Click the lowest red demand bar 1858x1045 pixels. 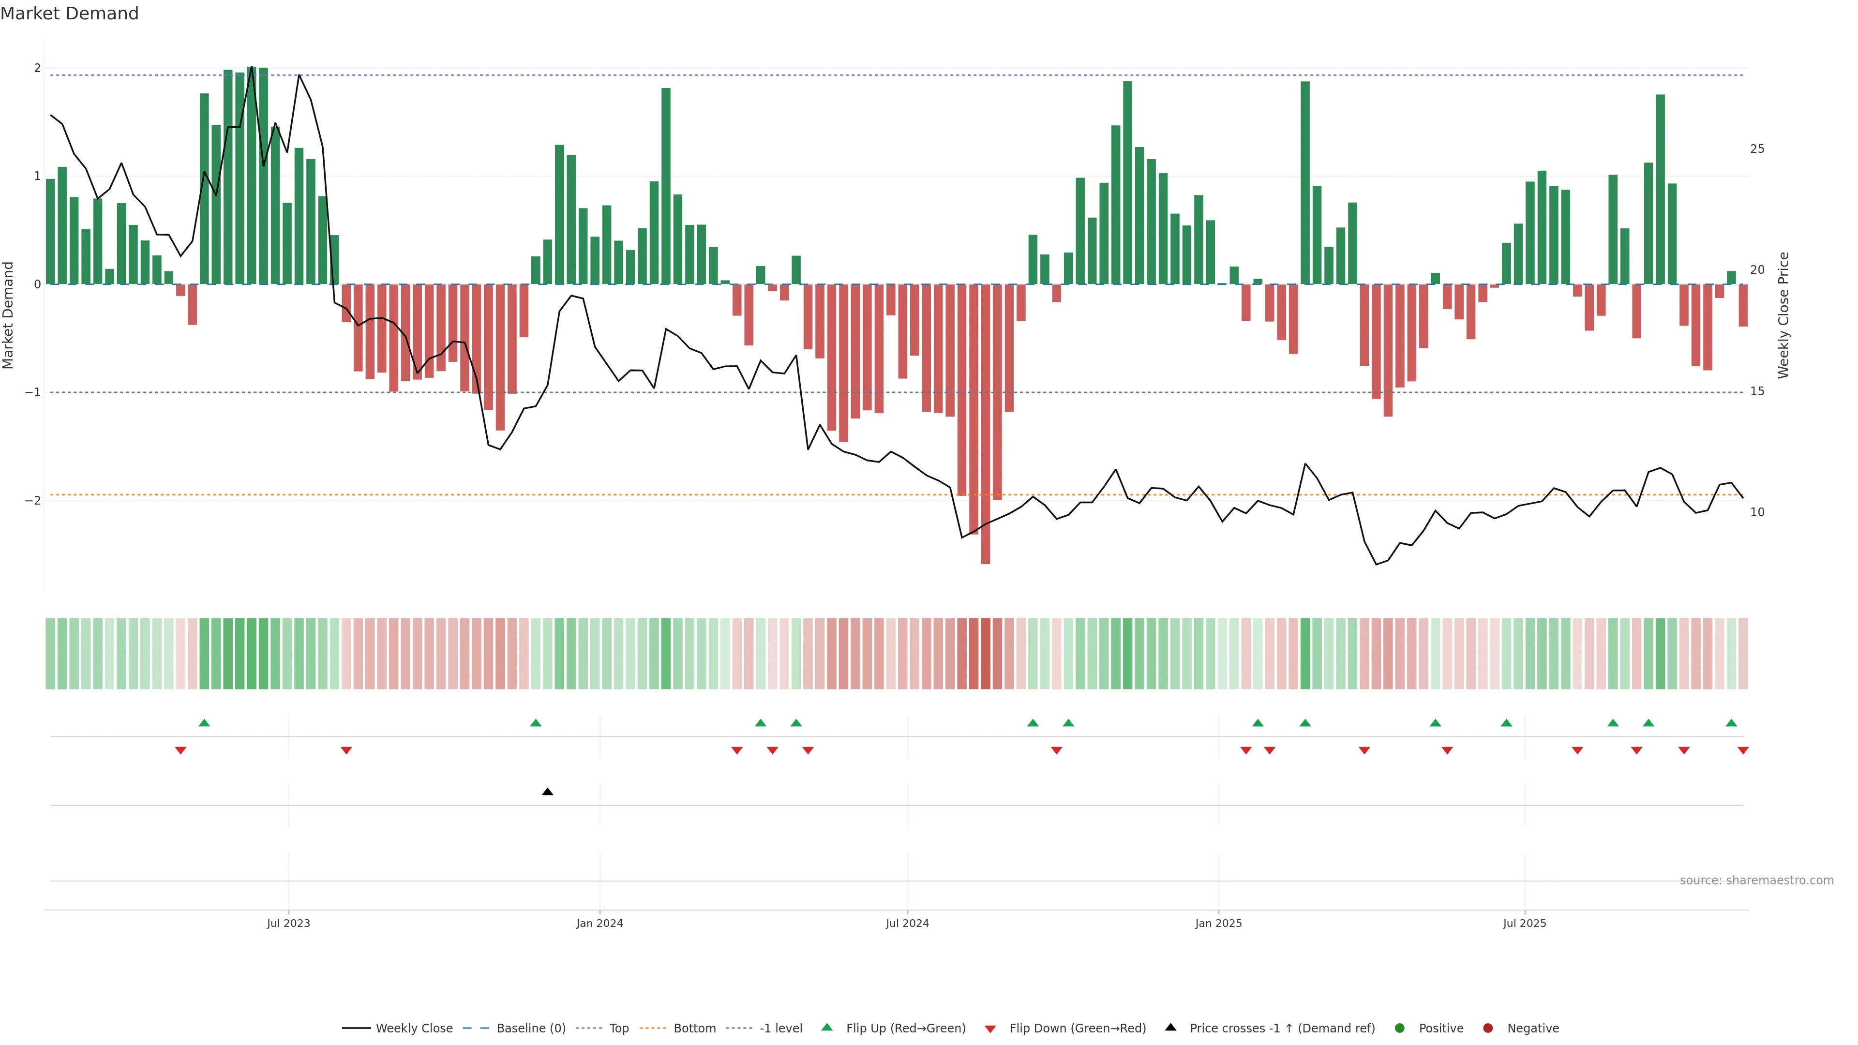(x=985, y=433)
